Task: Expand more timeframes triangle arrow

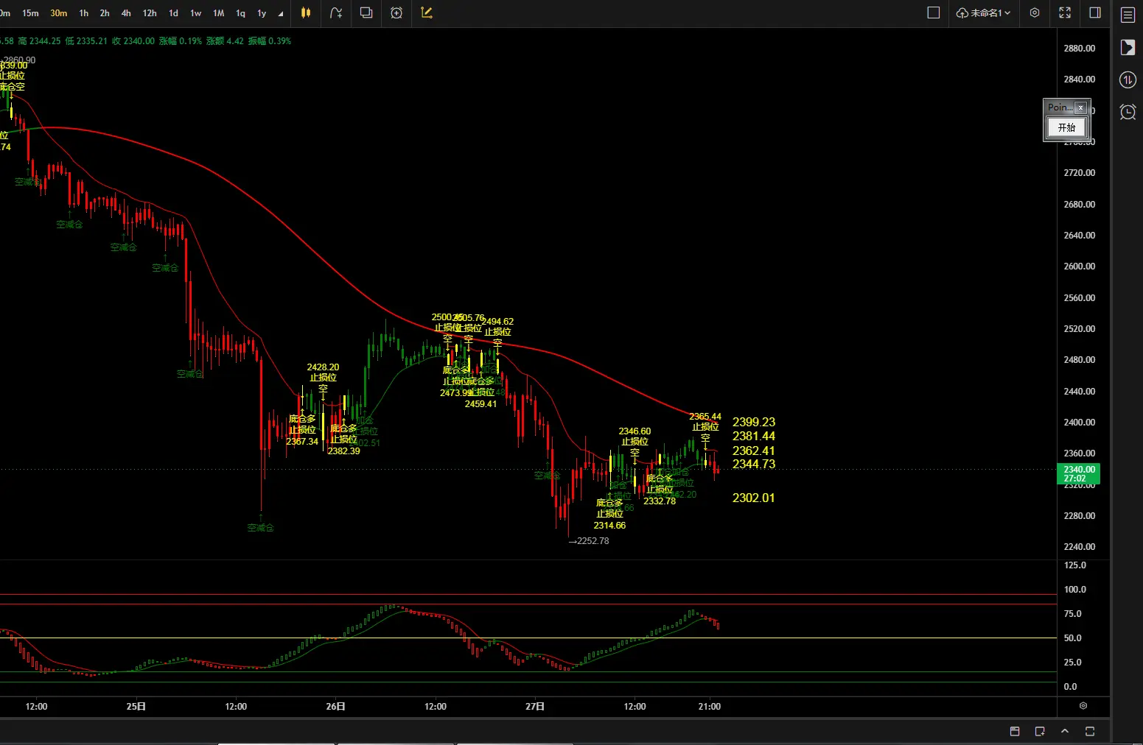Action: tap(281, 13)
